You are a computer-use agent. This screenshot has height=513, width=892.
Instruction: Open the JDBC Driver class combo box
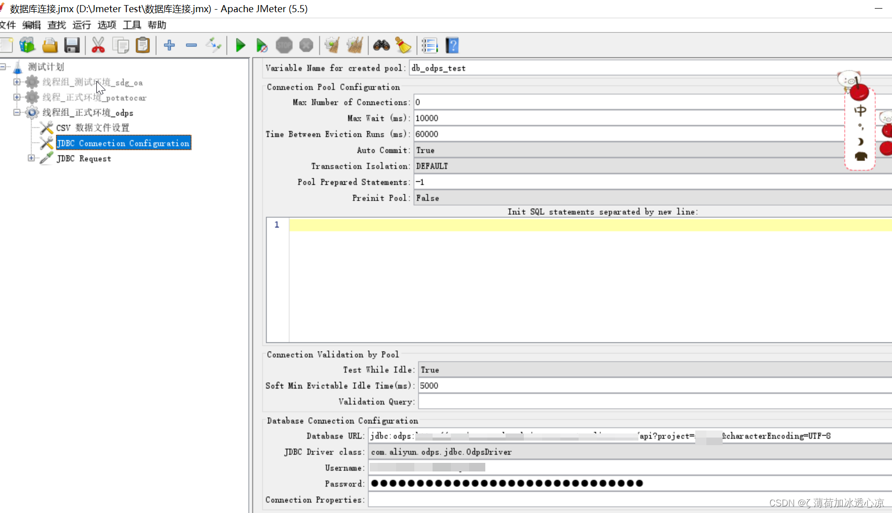630,452
